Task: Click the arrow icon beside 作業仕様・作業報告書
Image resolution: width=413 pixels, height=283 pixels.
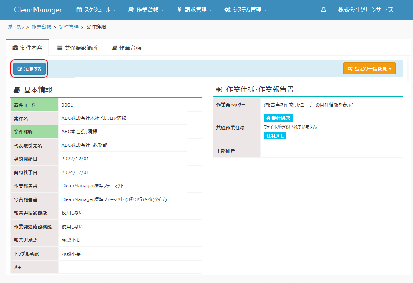Action: point(219,89)
